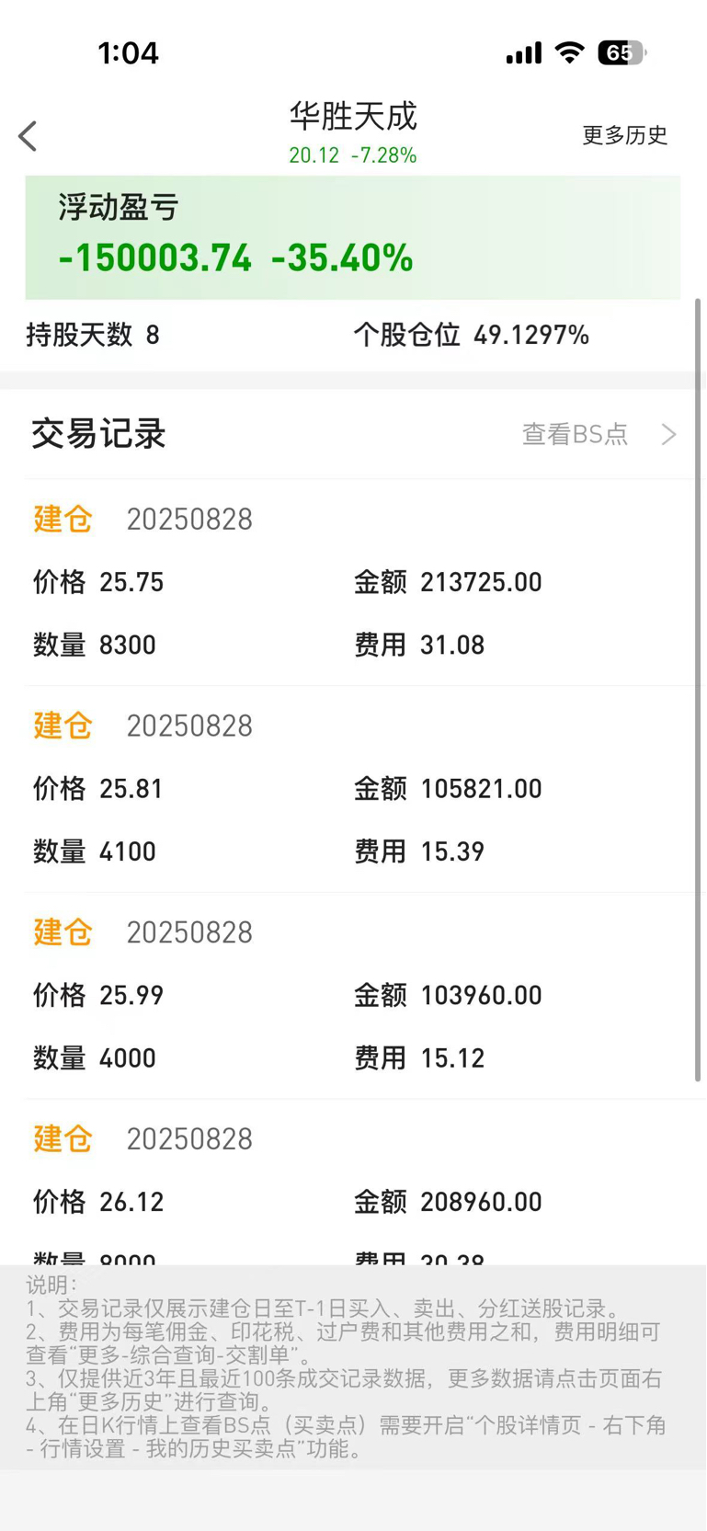Click the vertical scrollbar on right edge
The width and height of the screenshot is (707, 1531).
(699, 690)
